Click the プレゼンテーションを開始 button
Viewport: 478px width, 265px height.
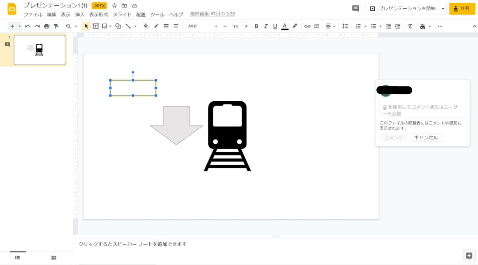[403, 8]
